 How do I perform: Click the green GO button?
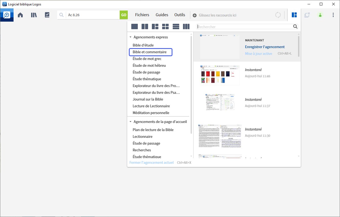(124, 15)
